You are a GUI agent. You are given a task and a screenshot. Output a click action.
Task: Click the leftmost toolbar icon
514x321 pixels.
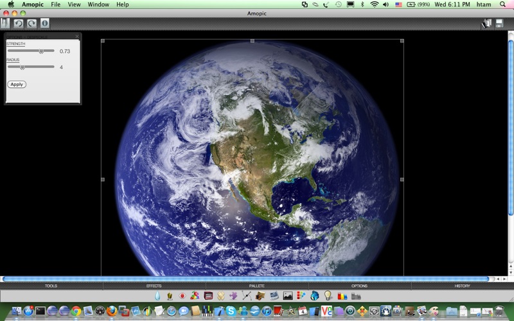click(5, 23)
